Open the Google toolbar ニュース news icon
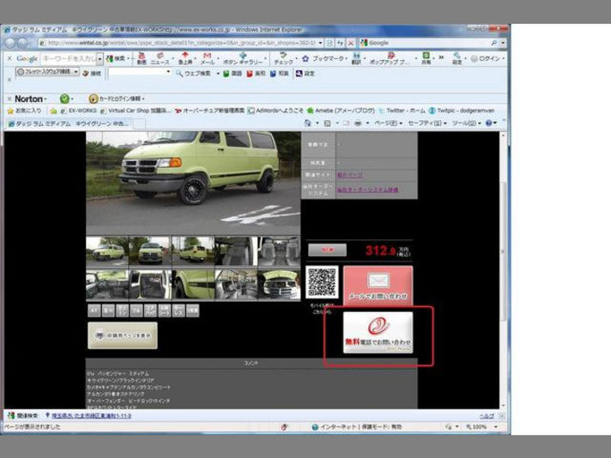The image size is (611, 458). point(160,58)
